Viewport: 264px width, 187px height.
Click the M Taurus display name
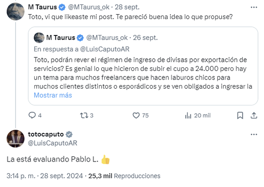tap(42, 7)
